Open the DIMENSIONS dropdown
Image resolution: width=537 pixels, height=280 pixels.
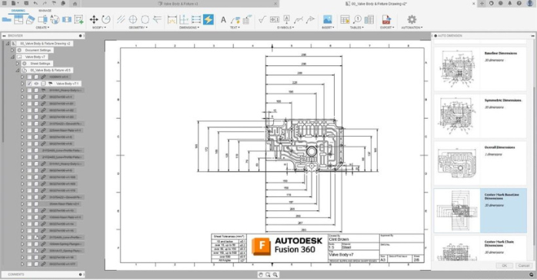click(x=189, y=28)
